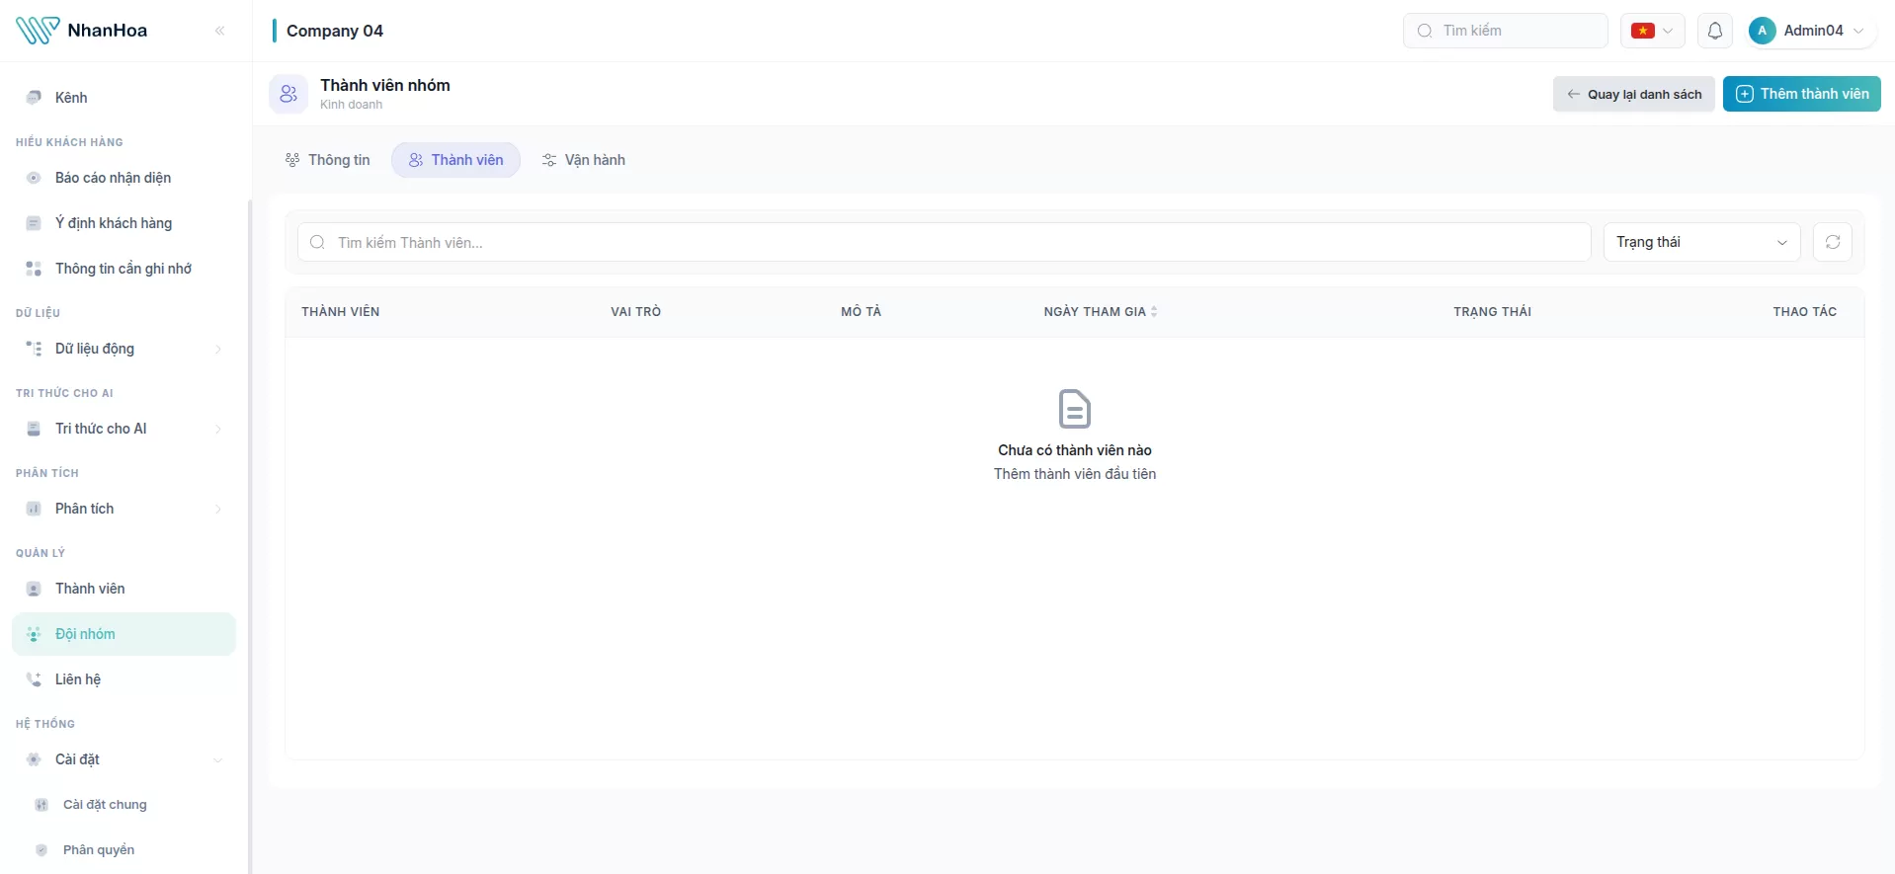Click the empty-state document icon

[1075, 409]
